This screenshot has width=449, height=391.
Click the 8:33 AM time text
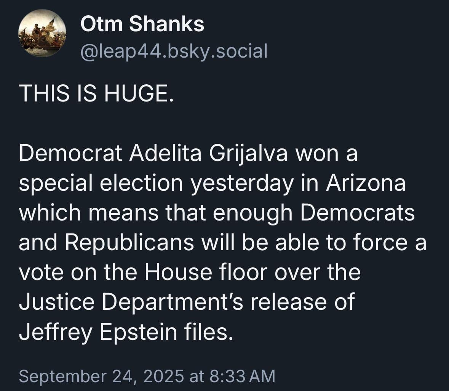click(x=242, y=376)
